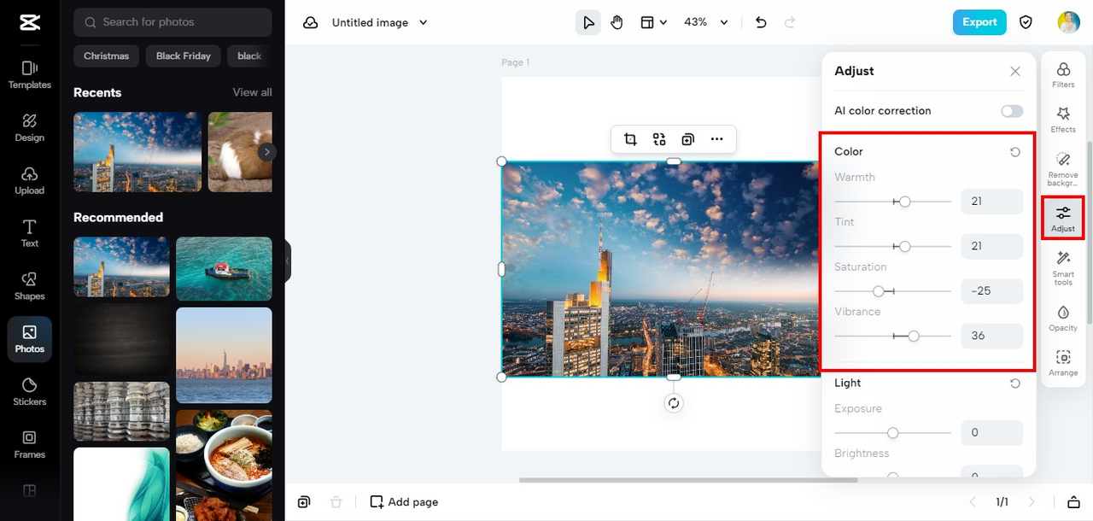Open the Shapes sidebar panel
The height and width of the screenshot is (521, 1093).
pos(29,286)
